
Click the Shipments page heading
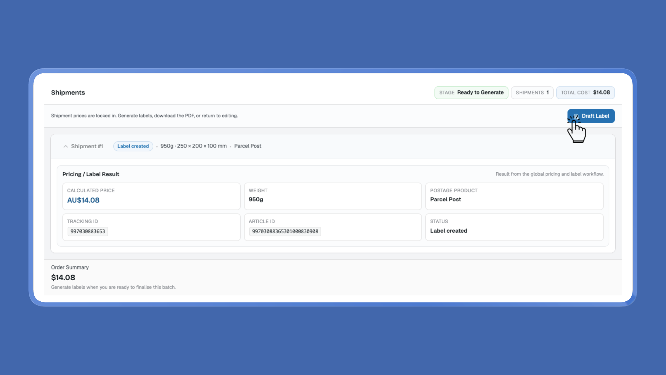(x=68, y=92)
